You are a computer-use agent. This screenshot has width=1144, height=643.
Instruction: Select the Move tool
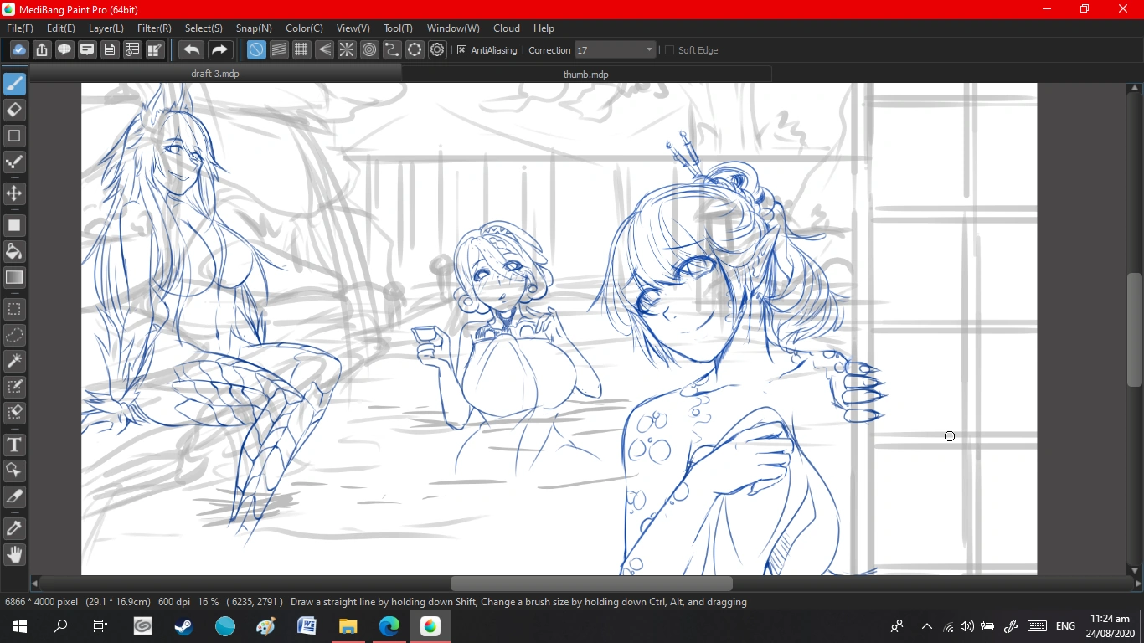[x=14, y=193]
